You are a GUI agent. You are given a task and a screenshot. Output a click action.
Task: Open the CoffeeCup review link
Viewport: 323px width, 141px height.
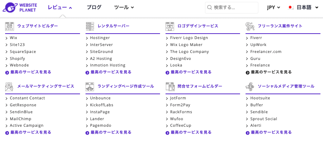[180, 125]
